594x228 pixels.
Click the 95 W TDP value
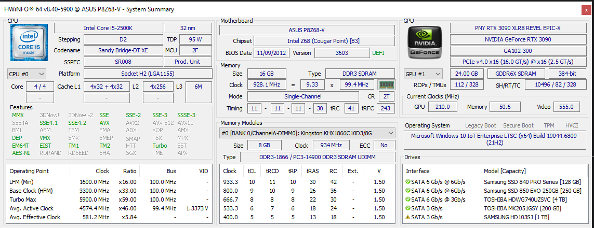195,39
